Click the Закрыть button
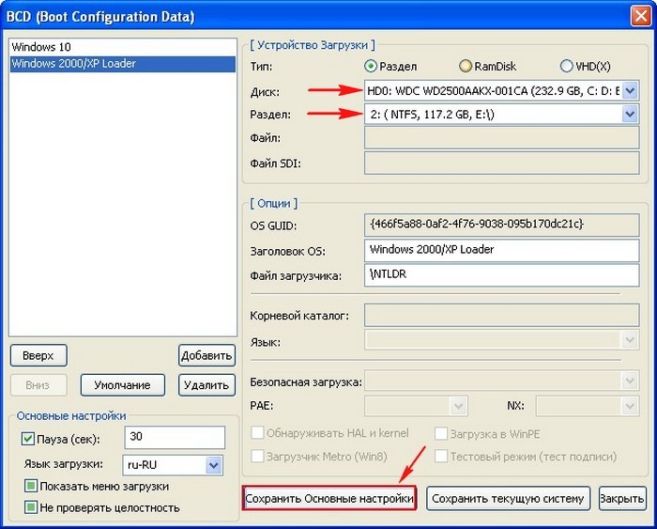 coord(622,498)
